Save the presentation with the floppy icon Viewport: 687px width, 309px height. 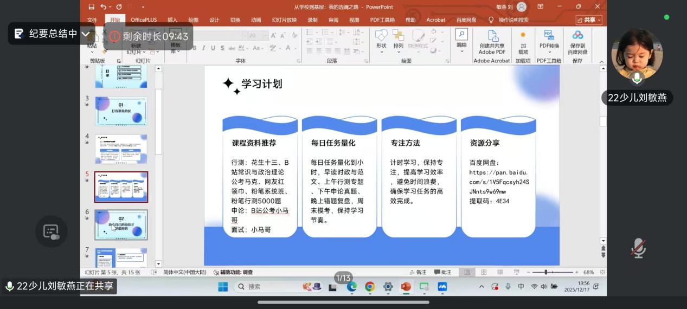[x=91, y=7]
